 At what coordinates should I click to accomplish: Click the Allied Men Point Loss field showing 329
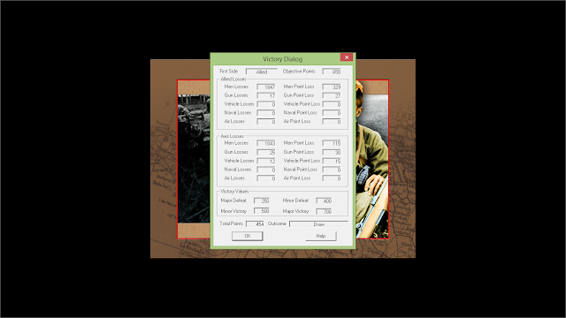(332, 87)
